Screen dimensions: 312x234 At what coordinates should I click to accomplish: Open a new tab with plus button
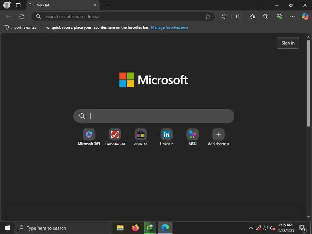pos(106,5)
